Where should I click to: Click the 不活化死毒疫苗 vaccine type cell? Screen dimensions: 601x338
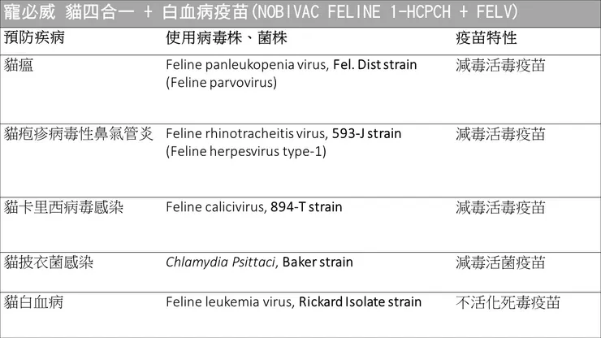508,302
